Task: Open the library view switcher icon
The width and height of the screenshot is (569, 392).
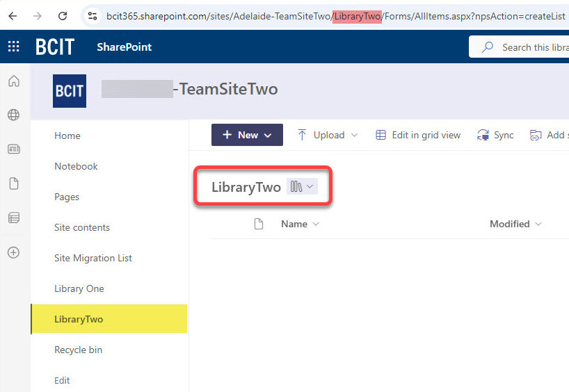Action: pos(296,186)
